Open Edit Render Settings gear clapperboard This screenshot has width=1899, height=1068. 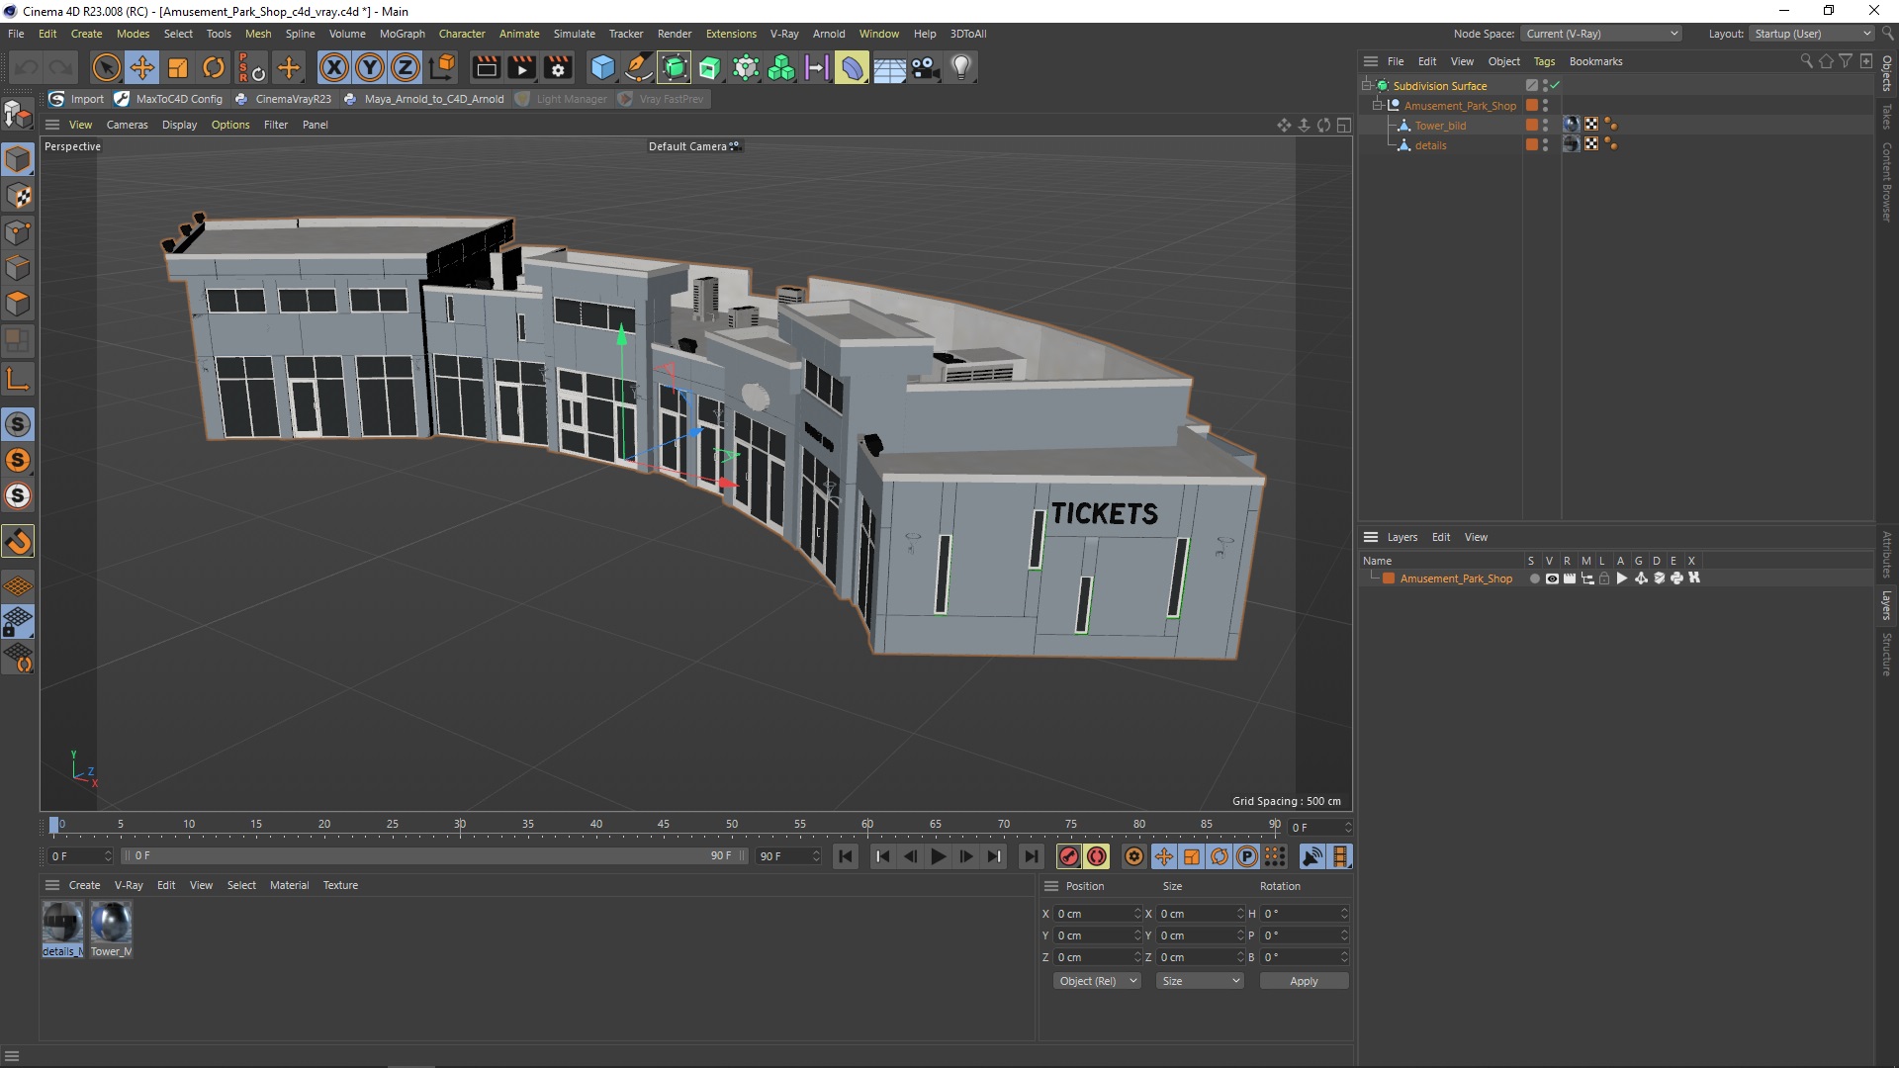pos(558,67)
